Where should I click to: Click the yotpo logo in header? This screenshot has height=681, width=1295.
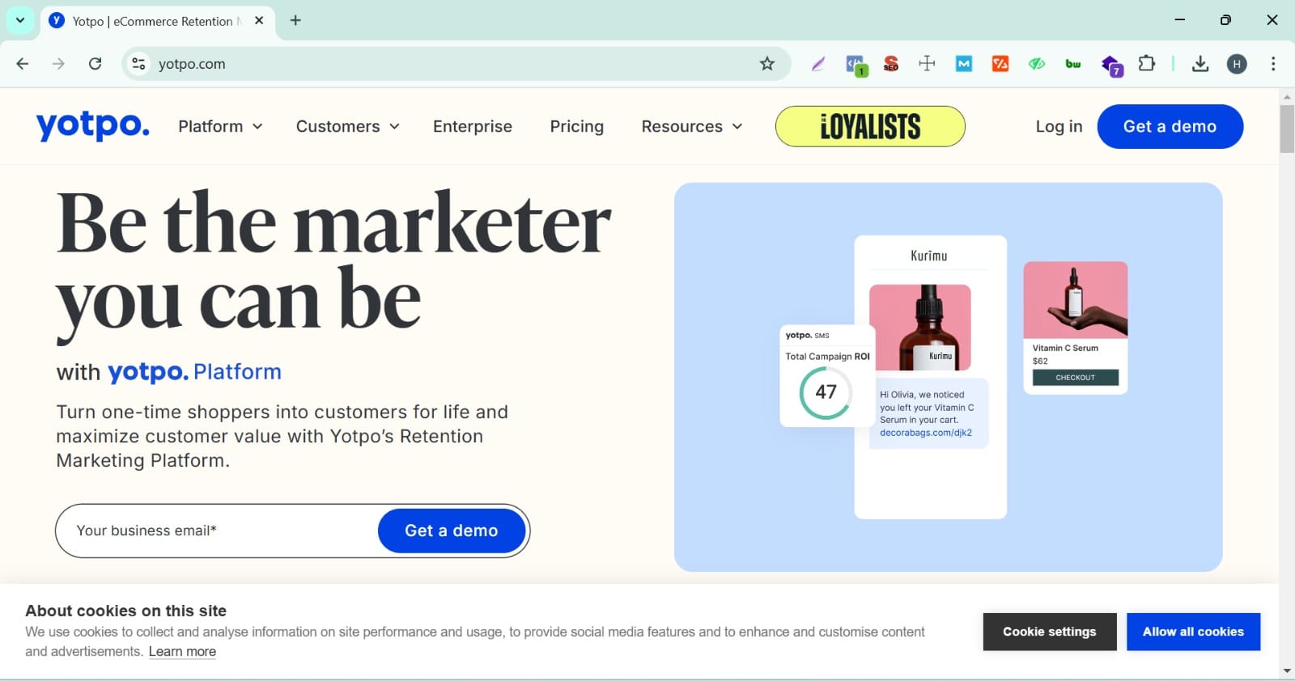click(x=92, y=125)
